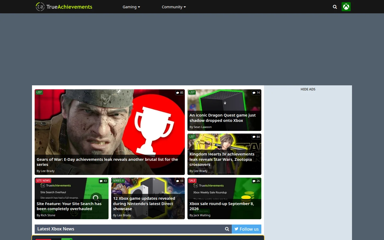Open comments on the Site Feature article (43)
384x240 pixels.
coord(103,181)
